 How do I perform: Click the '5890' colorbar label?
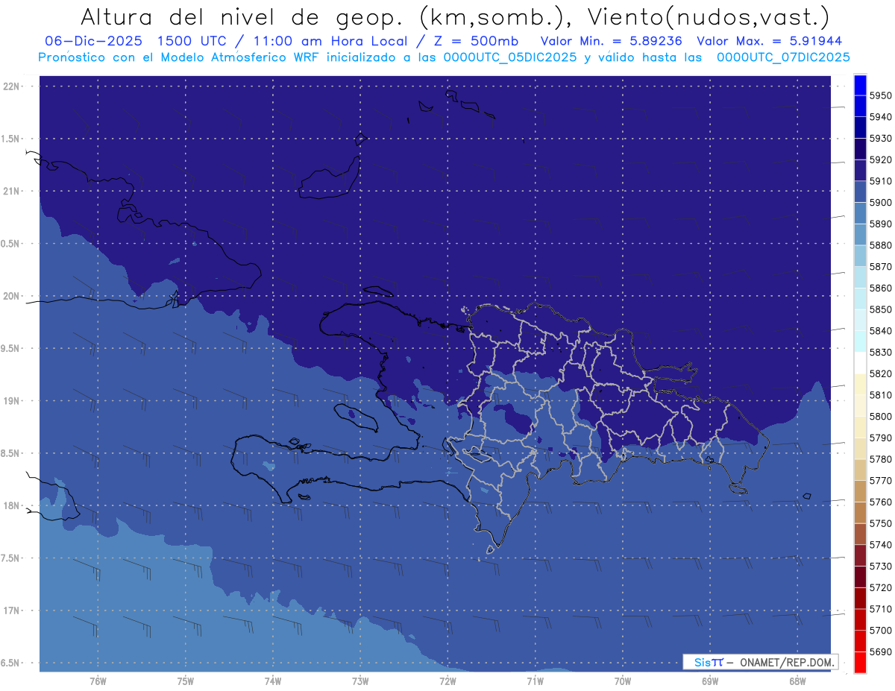[881, 224]
